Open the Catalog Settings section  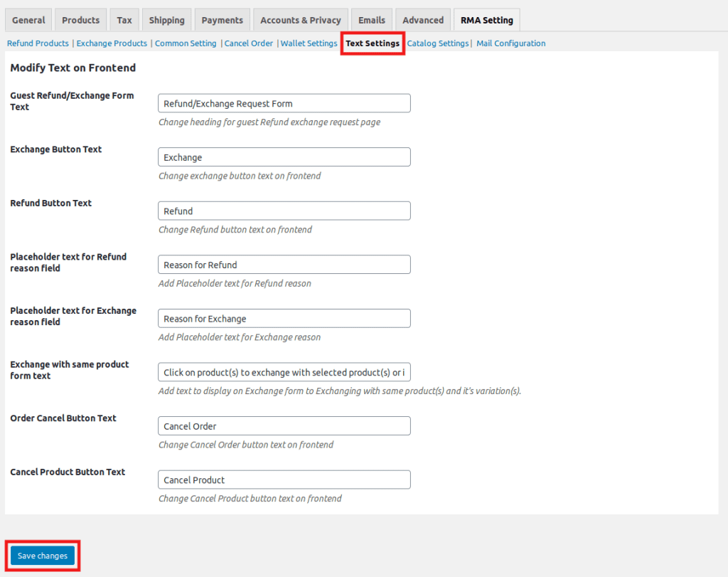click(437, 43)
